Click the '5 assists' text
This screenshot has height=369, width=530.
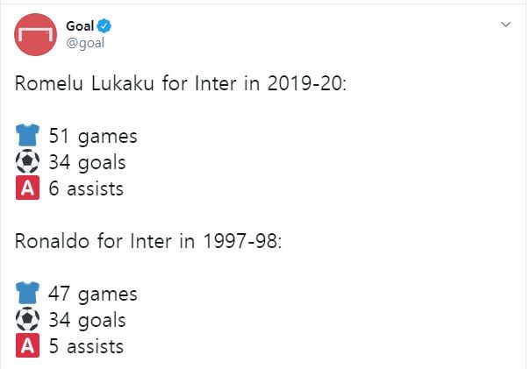point(86,346)
